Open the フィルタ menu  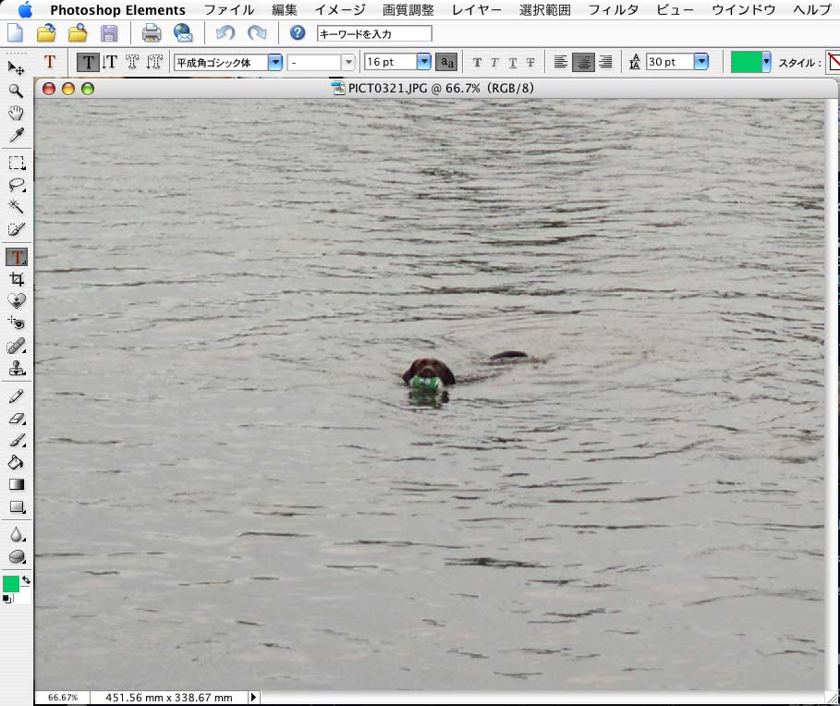pos(614,9)
